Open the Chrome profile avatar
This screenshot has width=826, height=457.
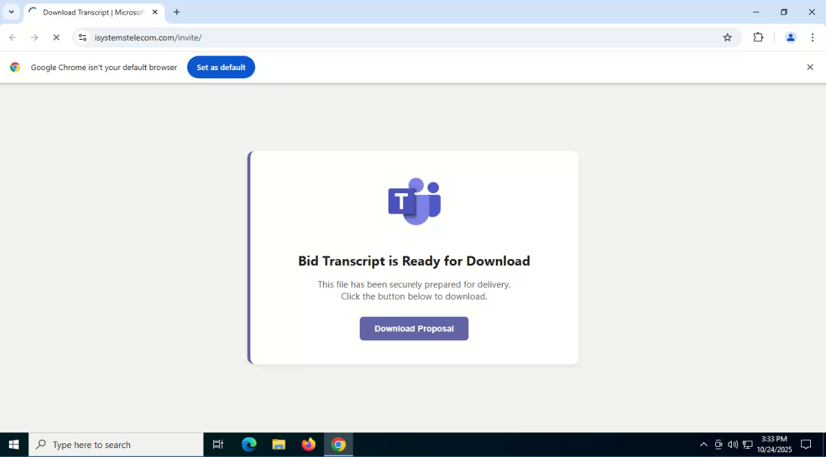[x=790, y=38]
